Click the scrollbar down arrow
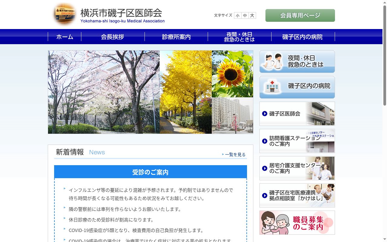The width and height of the screenshot is (387, 242). (x=385, y=240)
